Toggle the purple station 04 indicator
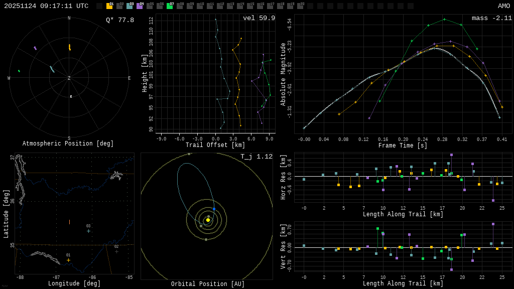 pyautogui.click(x=140, y=6)
